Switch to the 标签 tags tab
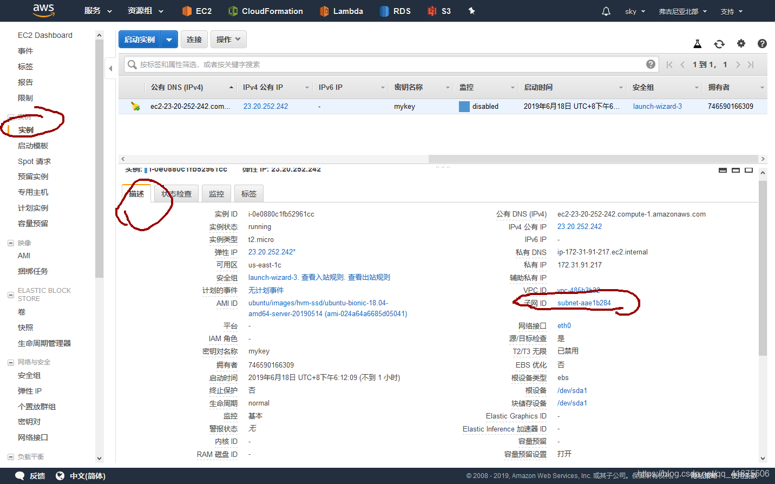 point(249,194)
